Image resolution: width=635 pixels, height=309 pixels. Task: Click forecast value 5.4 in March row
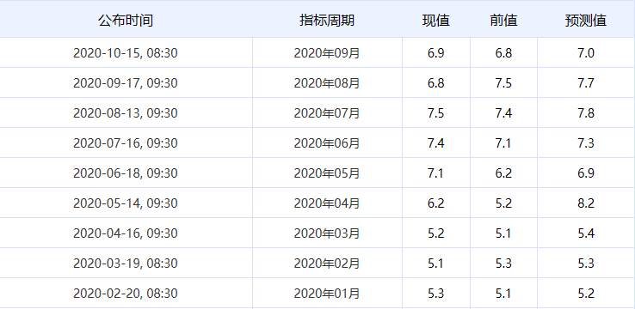click(x=586, y=233)
